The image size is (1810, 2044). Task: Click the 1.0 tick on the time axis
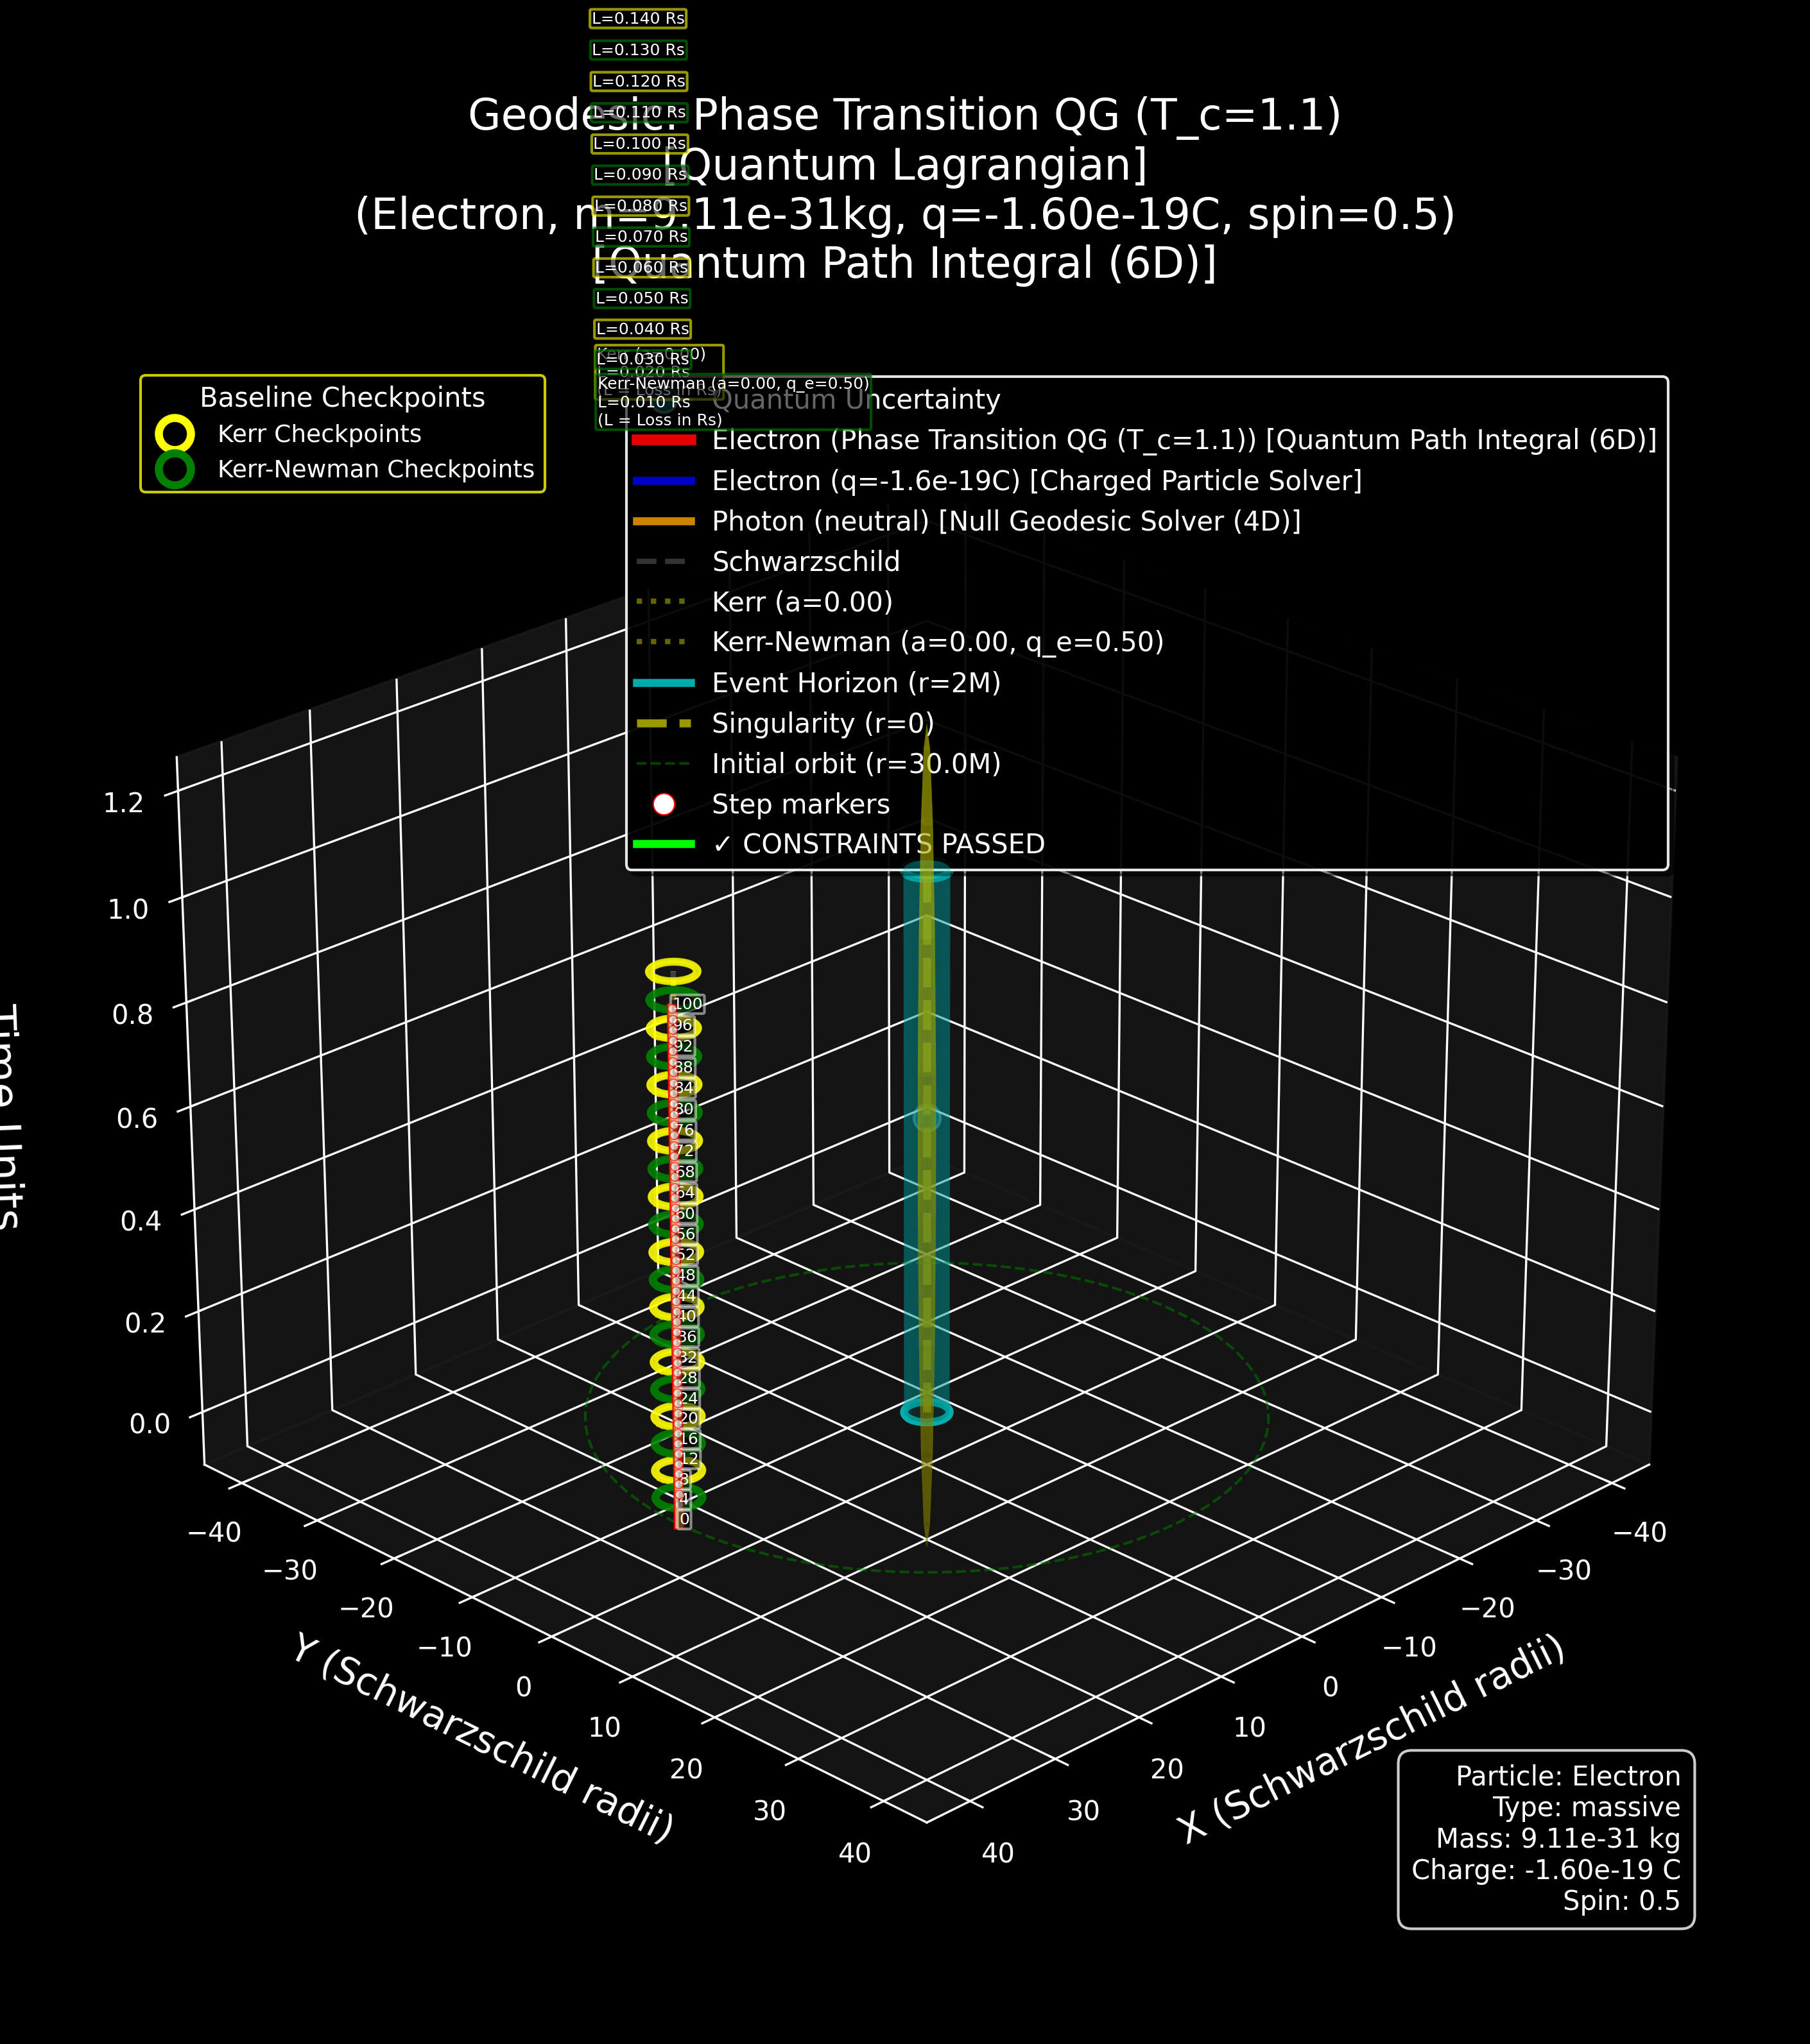(127, 909)
